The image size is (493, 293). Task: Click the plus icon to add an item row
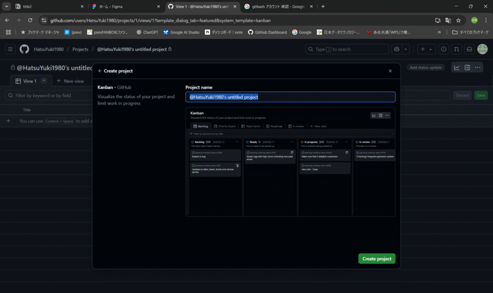coord(9,121)
